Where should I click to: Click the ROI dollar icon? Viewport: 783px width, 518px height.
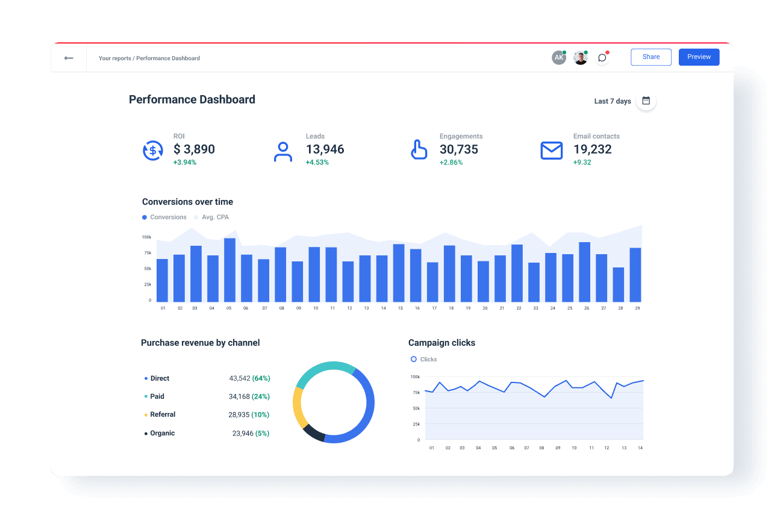pos(152,150)
